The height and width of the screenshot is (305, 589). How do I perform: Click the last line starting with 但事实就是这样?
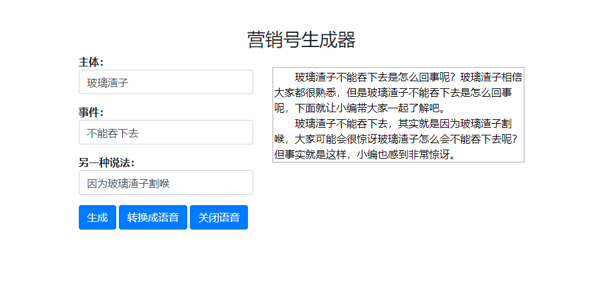365,154
